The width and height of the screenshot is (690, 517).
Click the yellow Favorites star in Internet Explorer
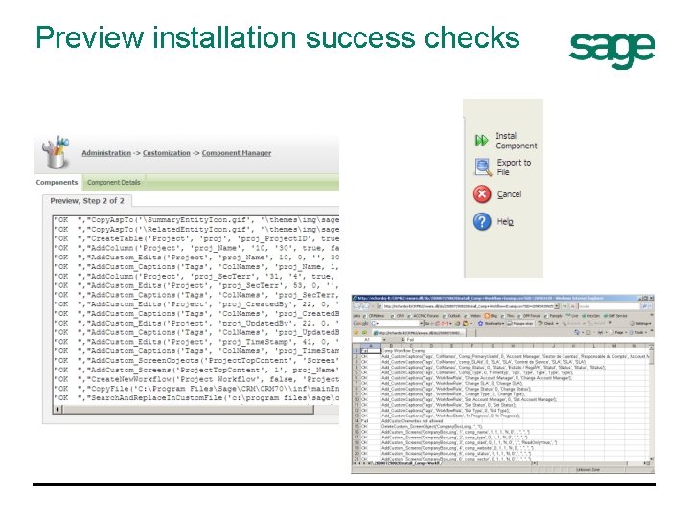[x=356, y=333]
